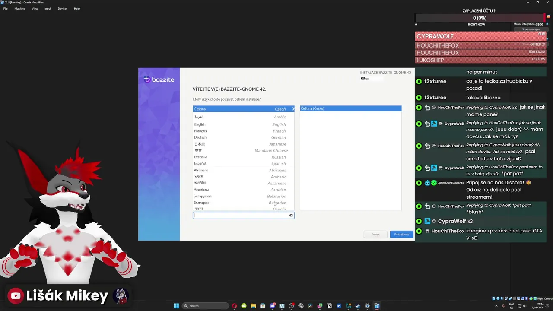Select the Assamese language row
Viewport: 553px width, 311px height.
click(243, 183)
